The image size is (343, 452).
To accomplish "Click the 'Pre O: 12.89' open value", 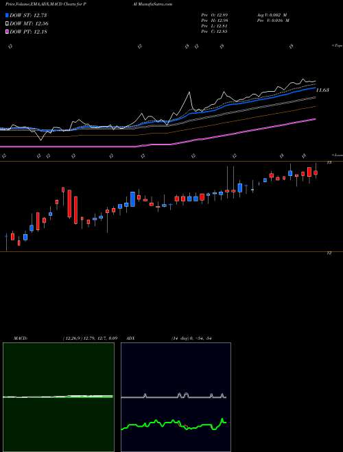I will 214,14.
